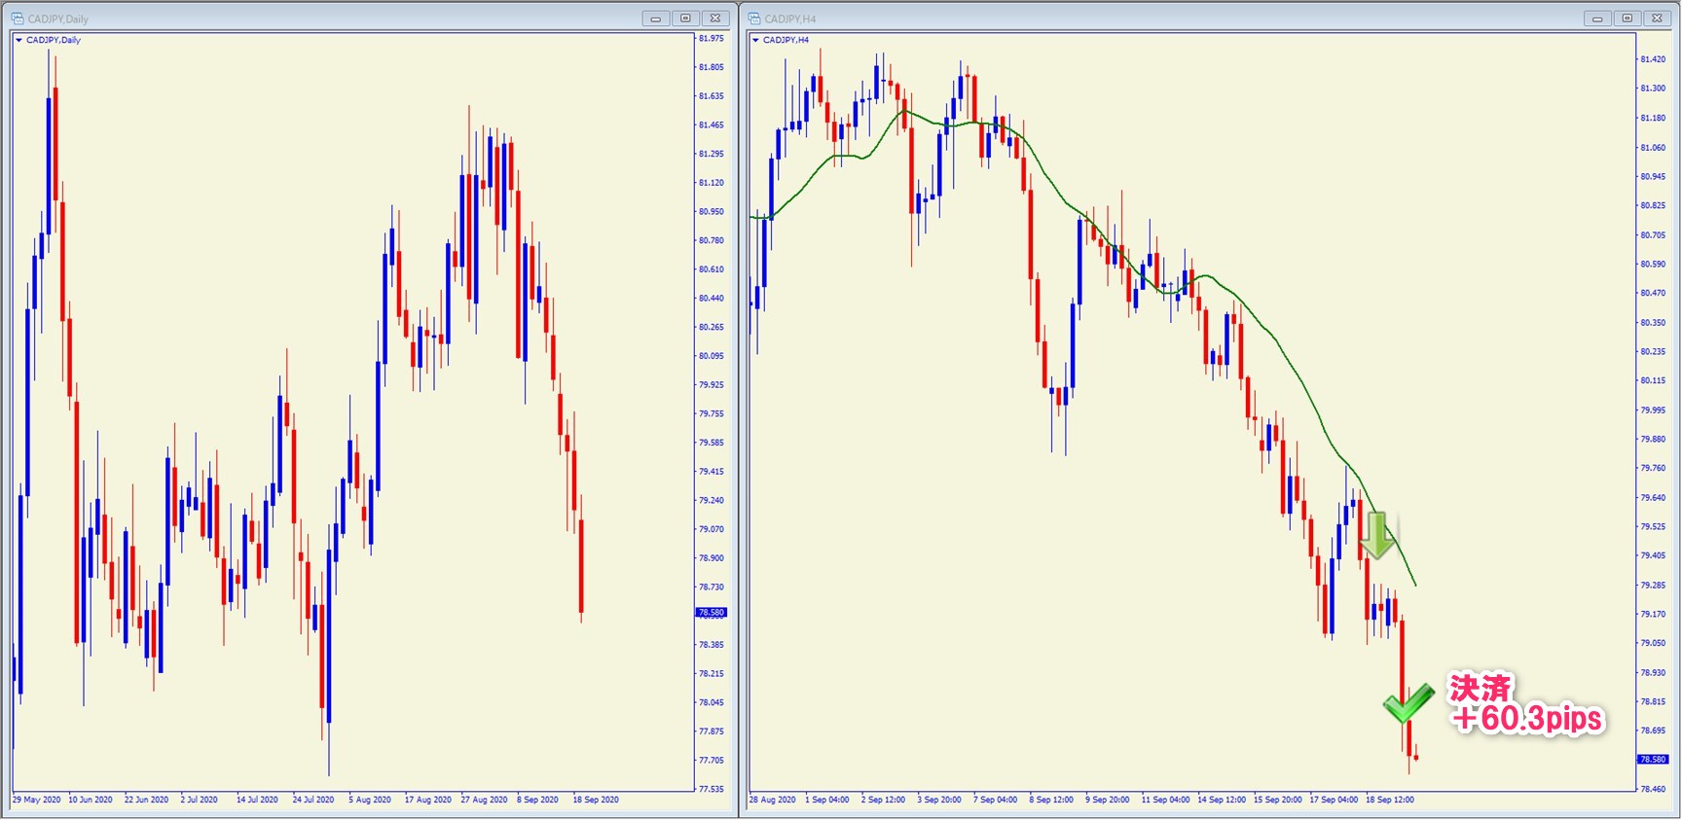Click the 10 Jun 2020 date label
This screenshot has height=820, width=1682.
[x=91, y=800]
